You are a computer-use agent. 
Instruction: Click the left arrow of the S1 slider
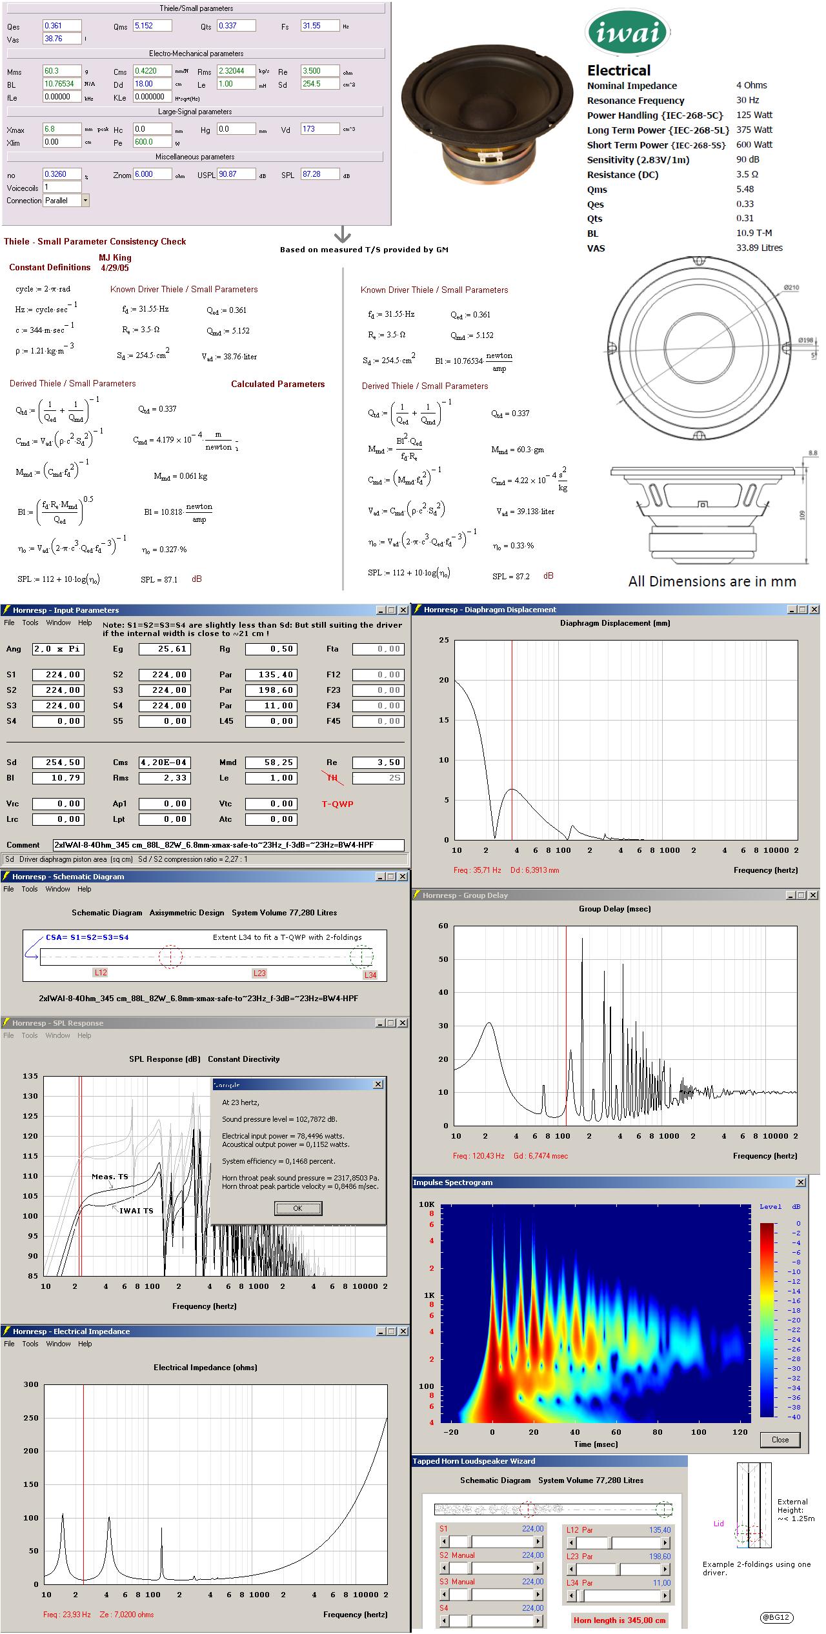[444, 1543]
